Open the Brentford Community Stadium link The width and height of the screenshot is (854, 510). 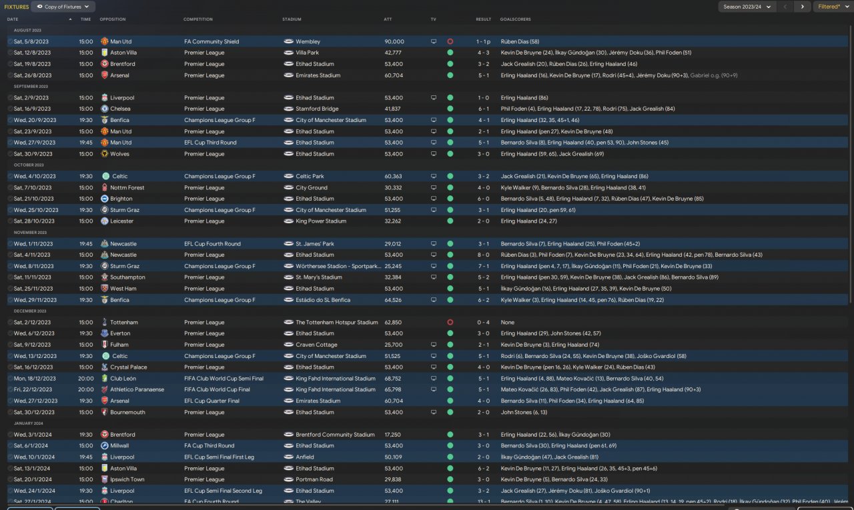coord(336,435)
